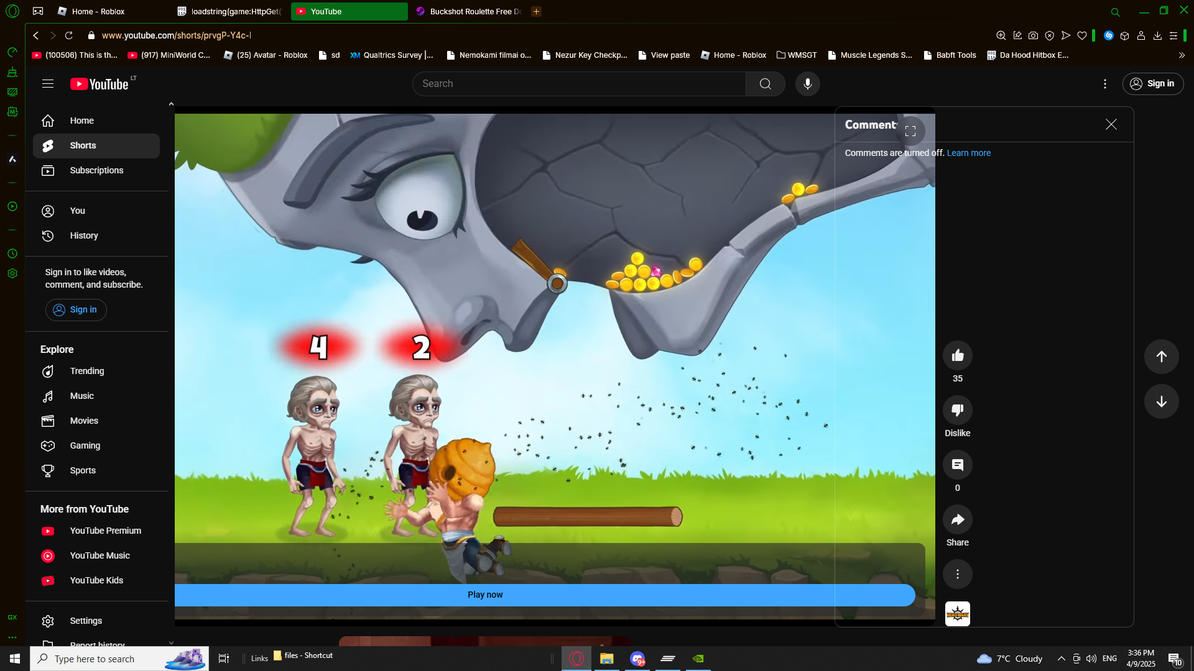Open the You section
The height and width of the screenshot is (671, 1194).
[96, 211]
